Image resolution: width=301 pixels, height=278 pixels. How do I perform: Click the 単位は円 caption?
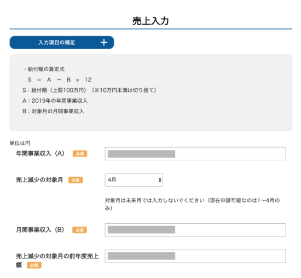tap(20, 143)
